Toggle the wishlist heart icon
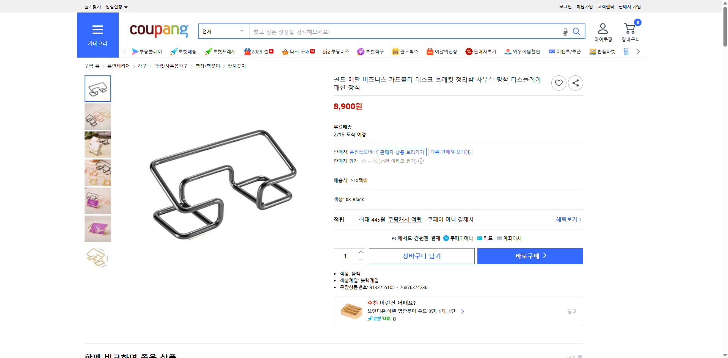The height and width of the screenshot is (358, 728). tap(559, 83)
